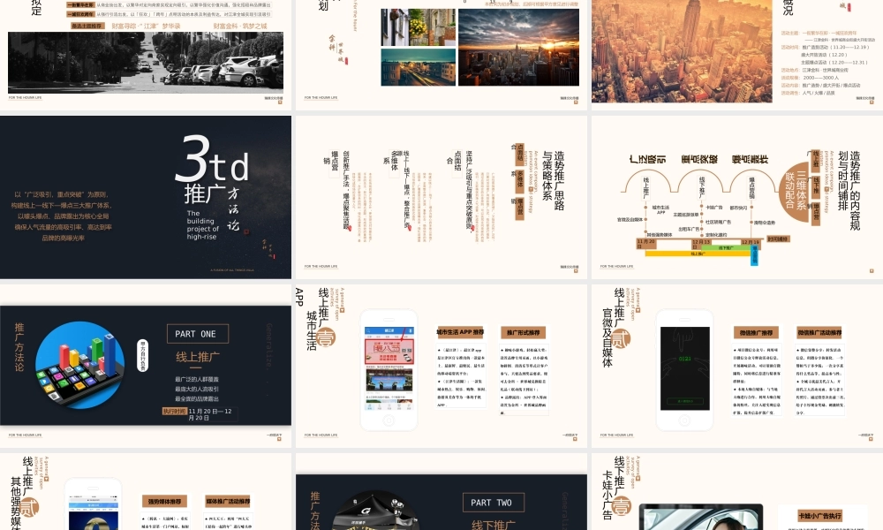Screen dimensions: 883x530
Task: Click the "贰" badge on the 官微及自媒体 slide
Action: pos(621,337)
